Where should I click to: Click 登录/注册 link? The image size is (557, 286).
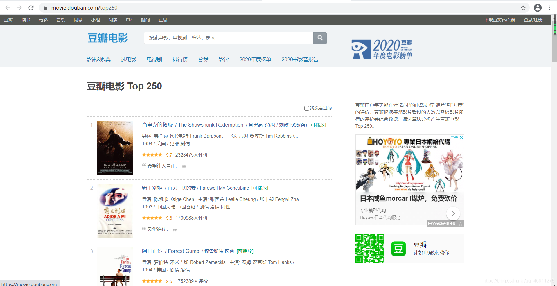[533, 20]
